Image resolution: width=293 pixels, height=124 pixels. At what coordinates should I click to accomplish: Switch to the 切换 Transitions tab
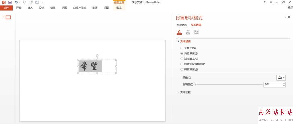click(x=53, y=8)
